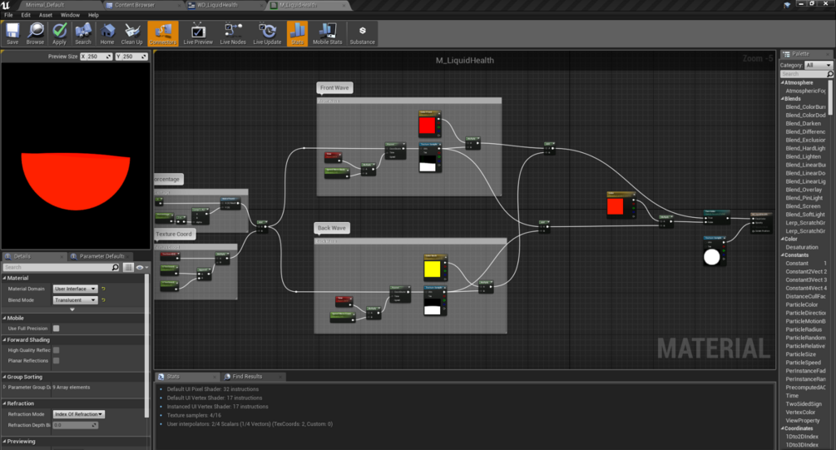Image resolution: width=836 pixels, height=450 pixels.
Task: Click the Stats tab icon in bottom panel
Action: pyautogui.click(x=161, y=377)
